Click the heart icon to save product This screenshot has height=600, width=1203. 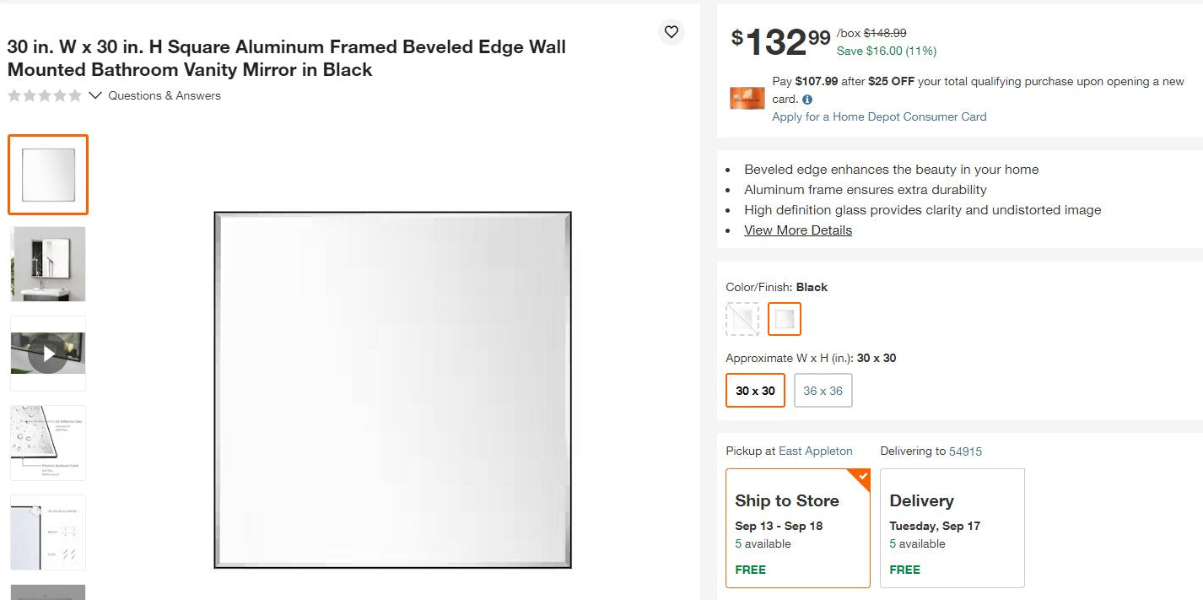pyautogui.click(x=671, y=31)
